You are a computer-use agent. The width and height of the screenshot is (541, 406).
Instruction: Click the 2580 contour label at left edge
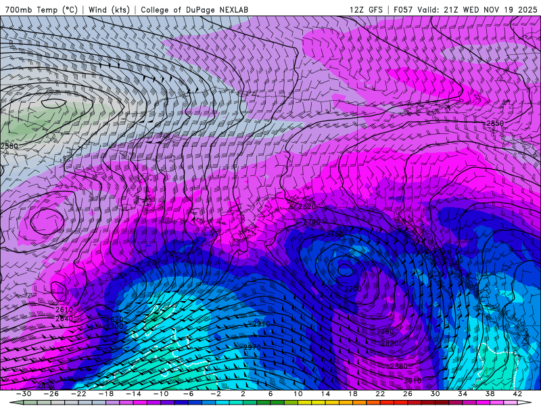(x=9, y=145)
